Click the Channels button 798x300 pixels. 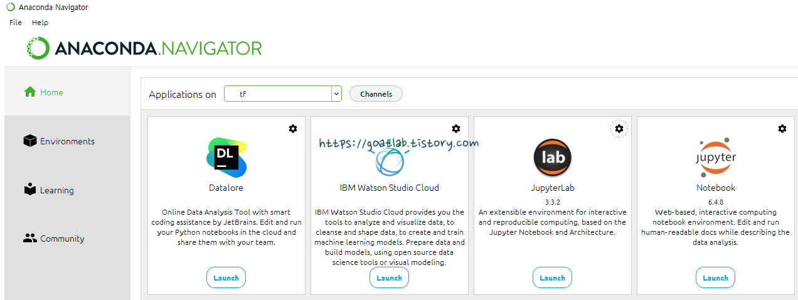[x=376, y=94]
